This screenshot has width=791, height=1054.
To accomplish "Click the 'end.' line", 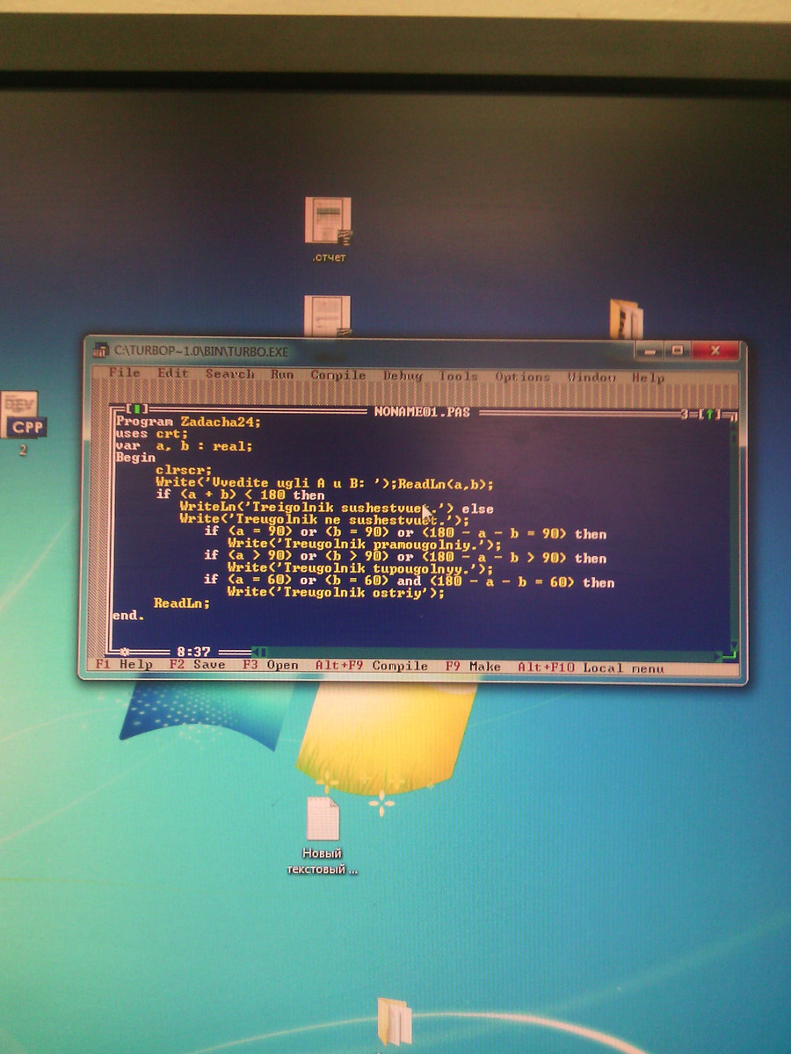I will click(128, 616).
